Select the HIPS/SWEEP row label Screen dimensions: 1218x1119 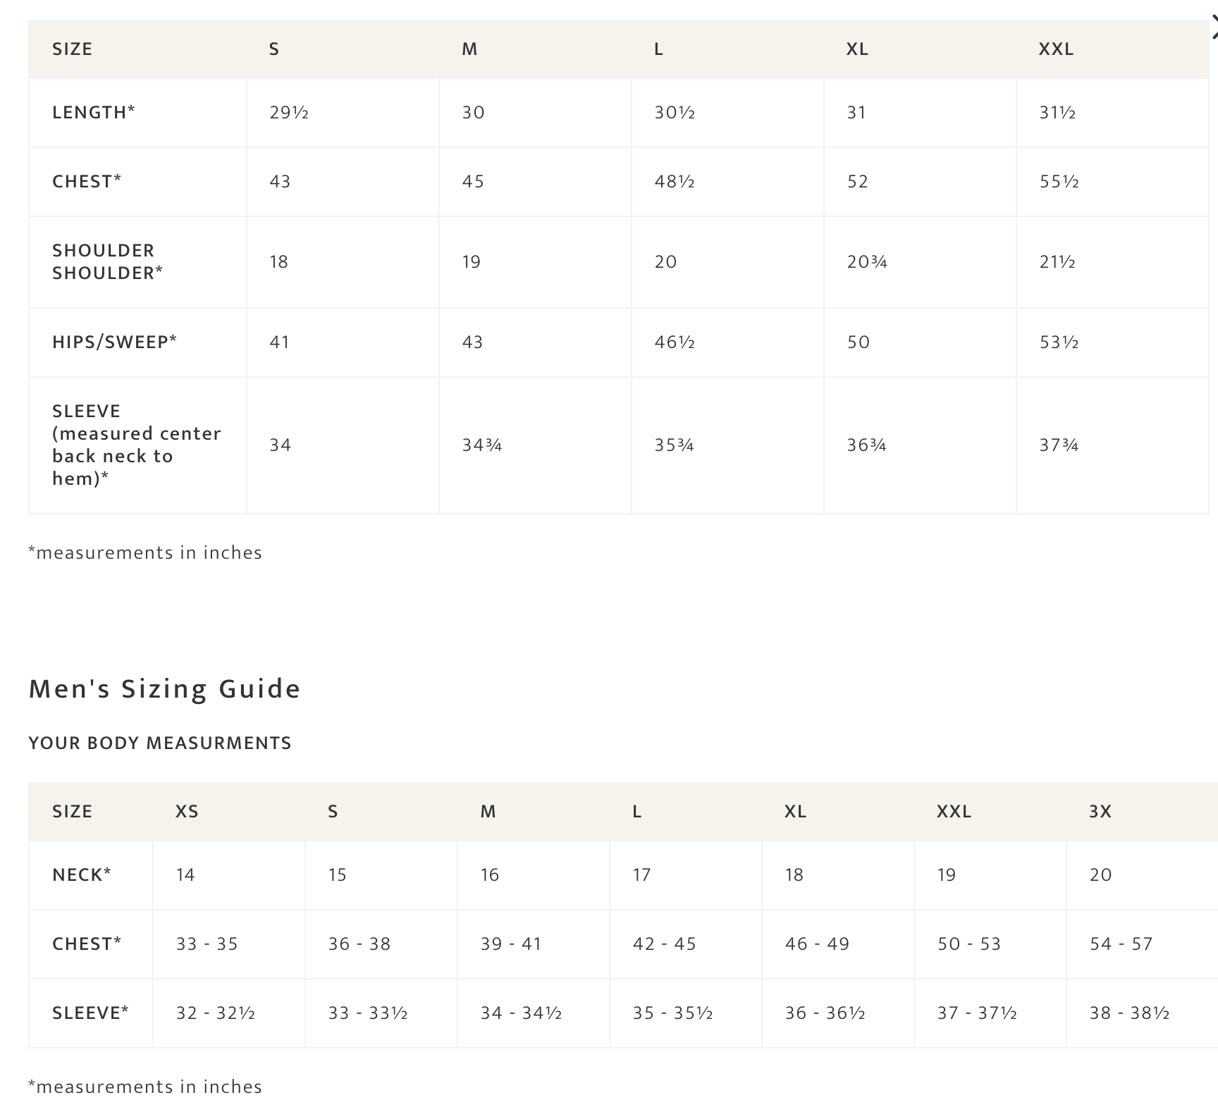pos(114,342)
